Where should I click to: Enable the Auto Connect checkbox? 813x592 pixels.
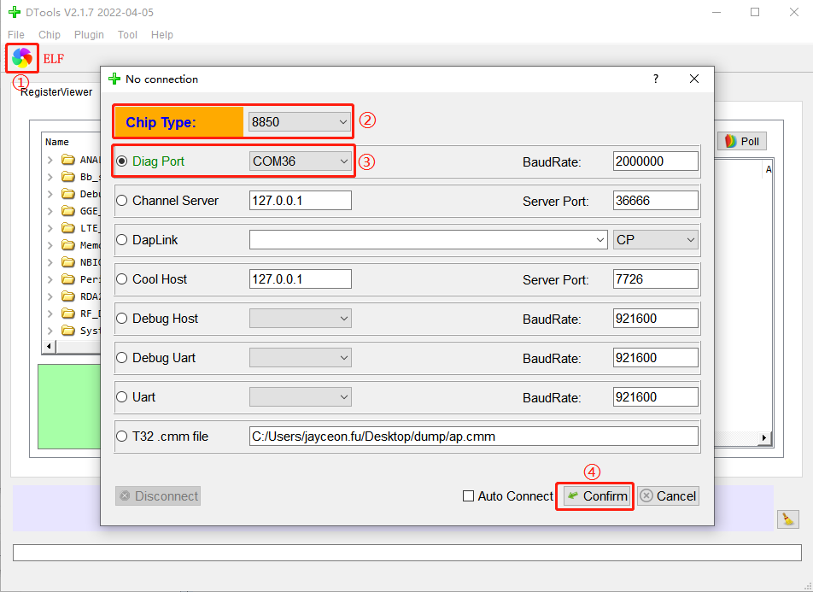[x=468, y=496]
